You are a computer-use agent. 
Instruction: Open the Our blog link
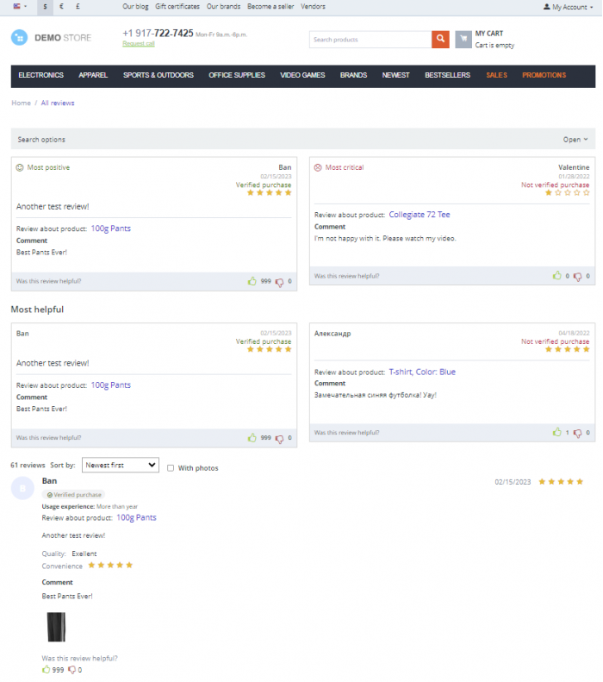click(135, 7)
